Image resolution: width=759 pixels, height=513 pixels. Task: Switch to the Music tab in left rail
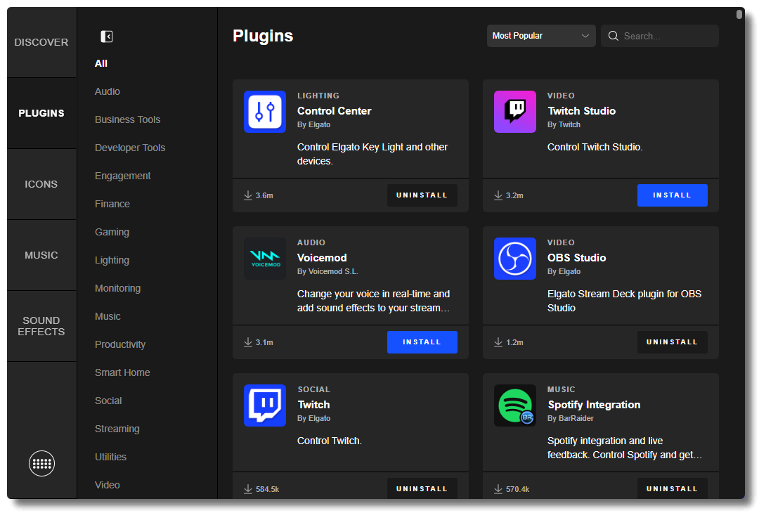pyautogui.click(x=41, y=255)
